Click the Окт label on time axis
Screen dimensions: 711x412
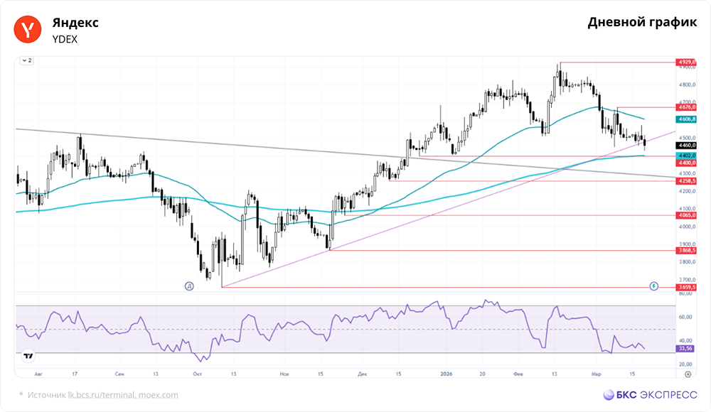click(x=197, y=374)
